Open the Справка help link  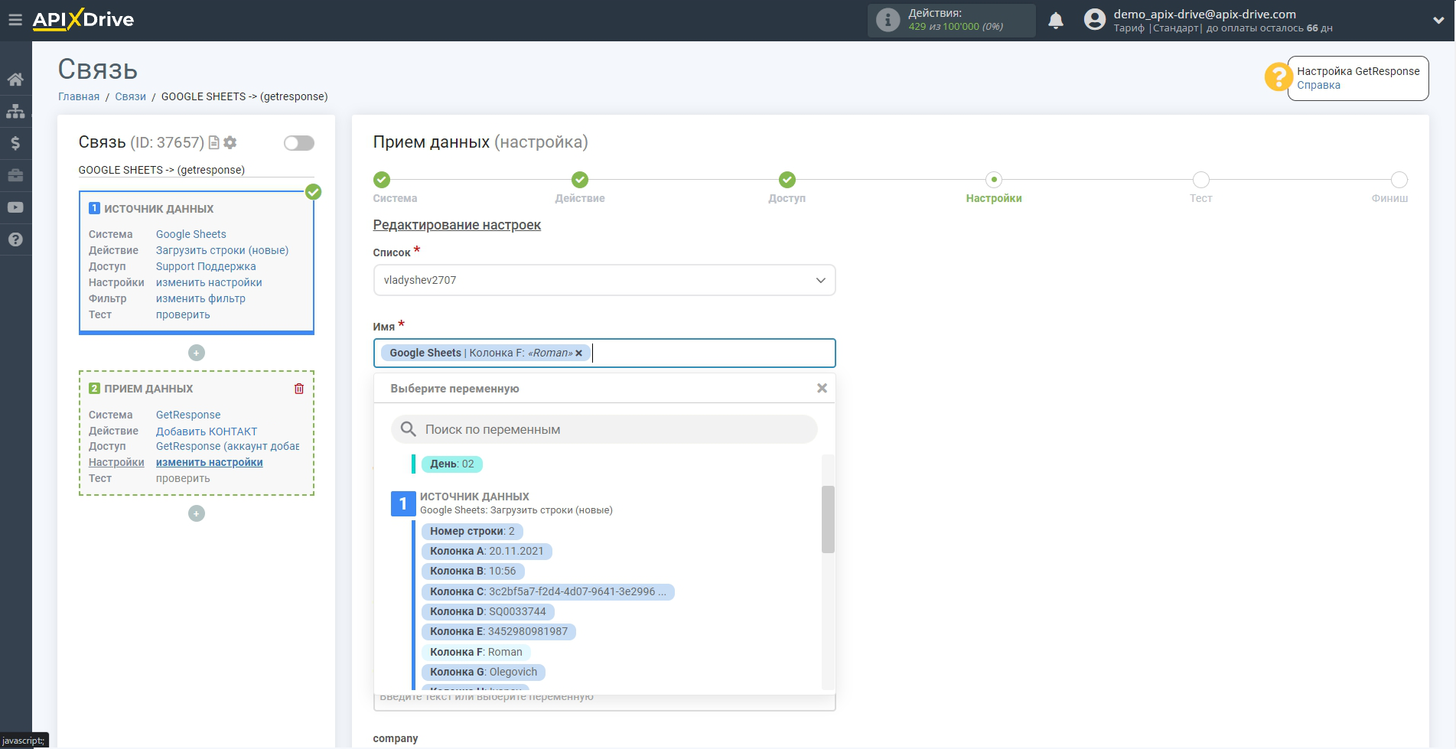pos(1318,85)
